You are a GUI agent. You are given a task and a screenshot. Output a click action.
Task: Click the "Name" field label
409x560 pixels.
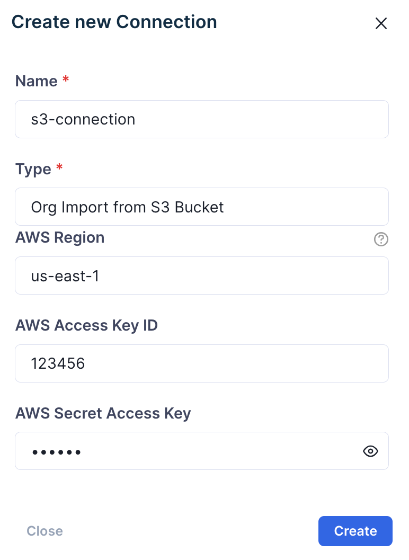pyautogui.click(x=36, y=81)
